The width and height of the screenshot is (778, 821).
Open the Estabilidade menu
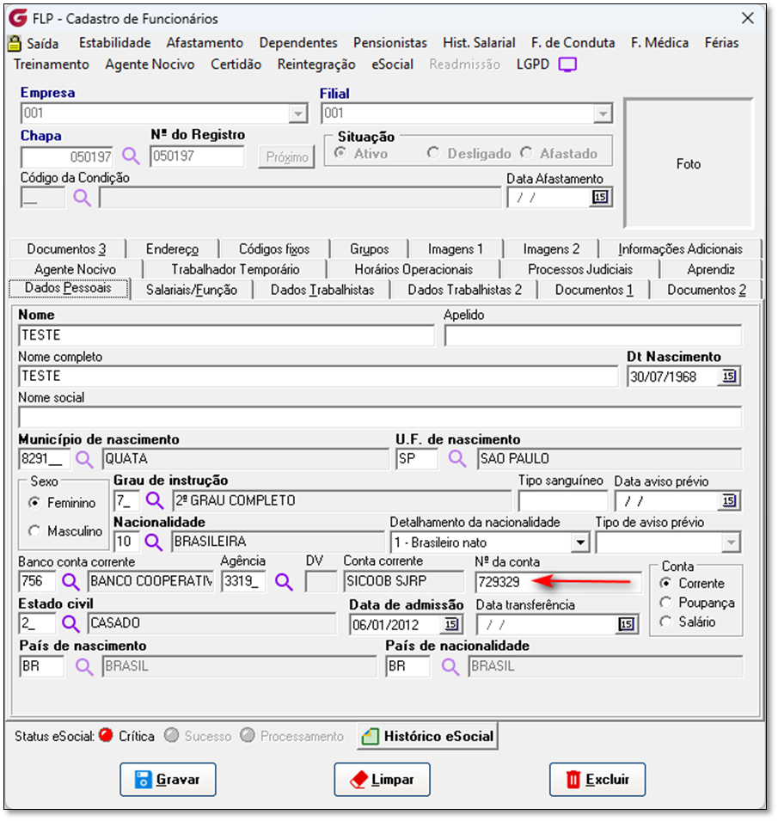pos(114,43)
